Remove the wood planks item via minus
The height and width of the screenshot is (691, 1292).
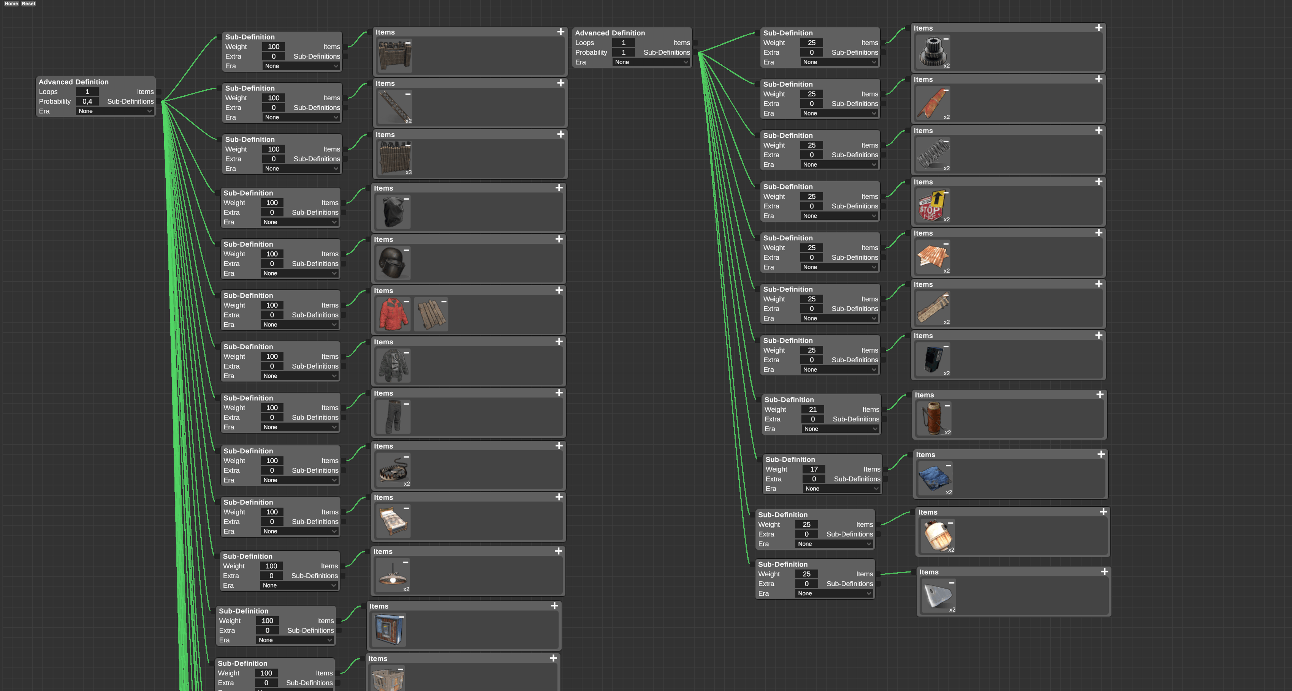point(444,301)
